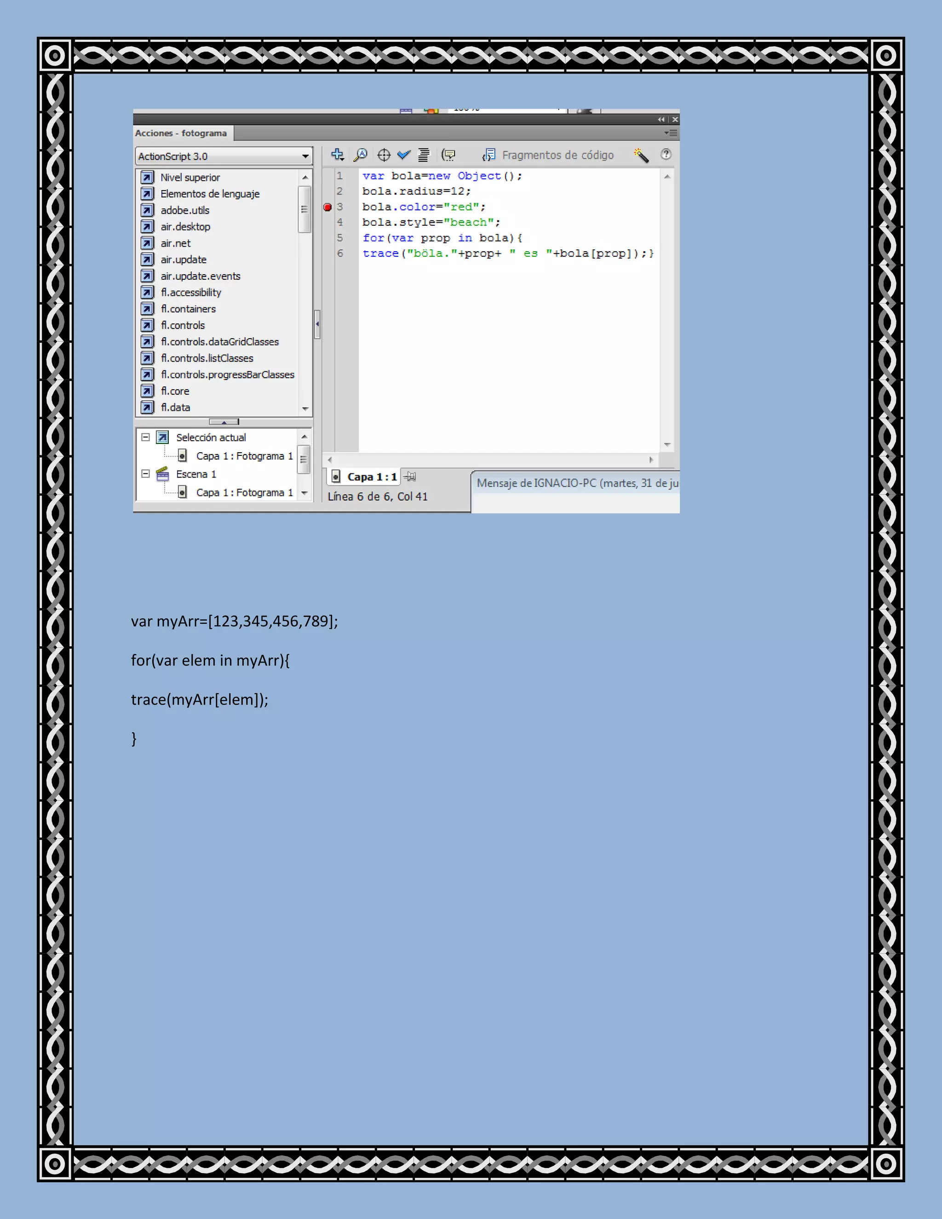Collapse the toolbox with the side arrow handle
Image resolution: width=942 pixels, height=1219 pixels.
tap(317, 324)
